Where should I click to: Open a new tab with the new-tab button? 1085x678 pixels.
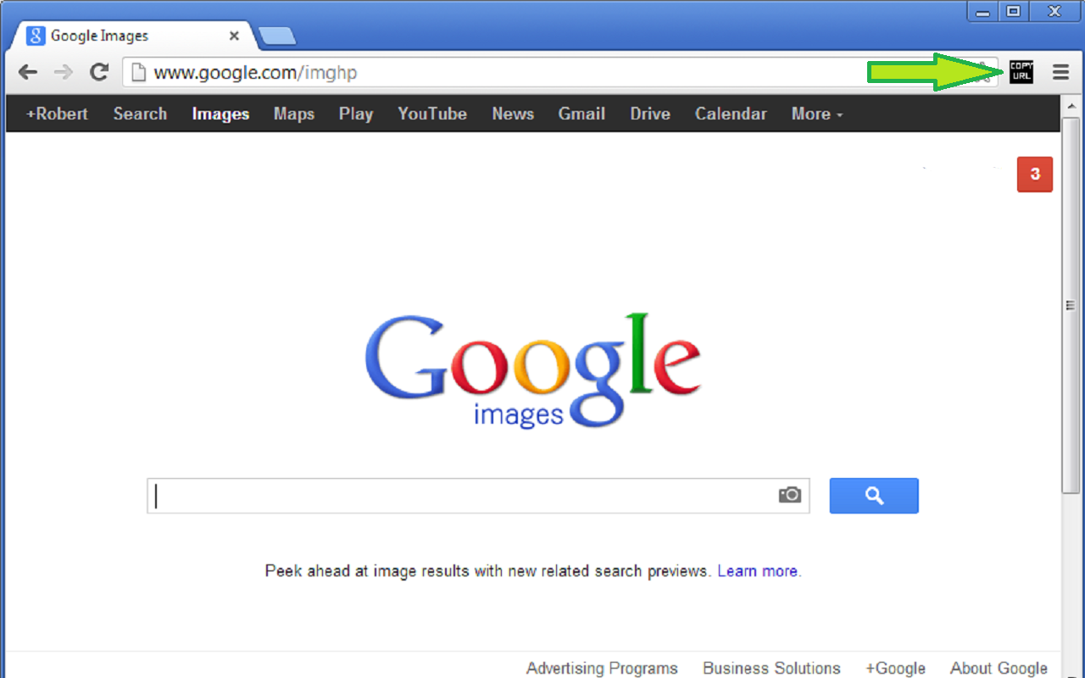pos(277,36)
